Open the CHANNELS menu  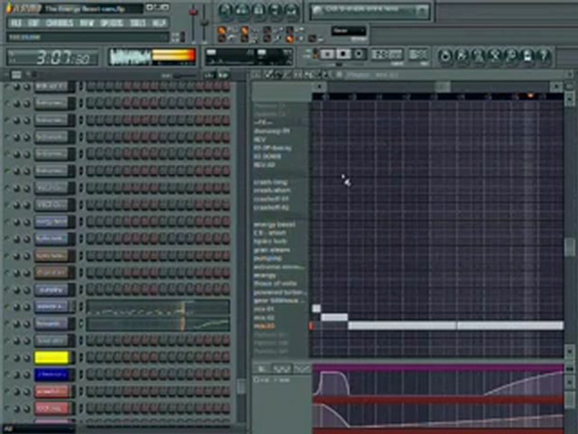coord(60,24)
